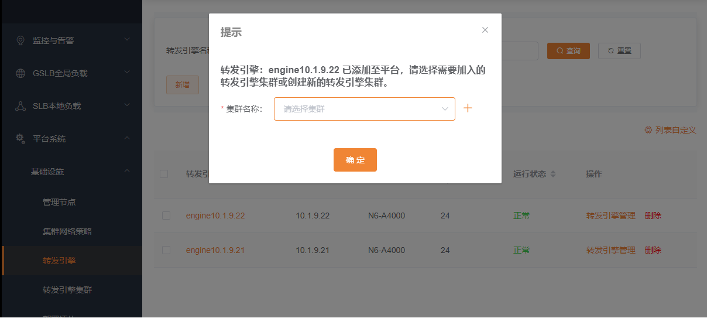Viewport: 707px width, 318px height.
Task: Click the 列表自定义 gear icon
Action: tap(648, 130)
